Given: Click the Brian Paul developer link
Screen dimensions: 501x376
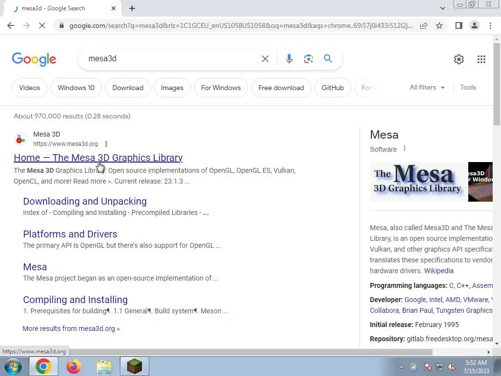Looking at the screenshot, I should tap(417, 310).
